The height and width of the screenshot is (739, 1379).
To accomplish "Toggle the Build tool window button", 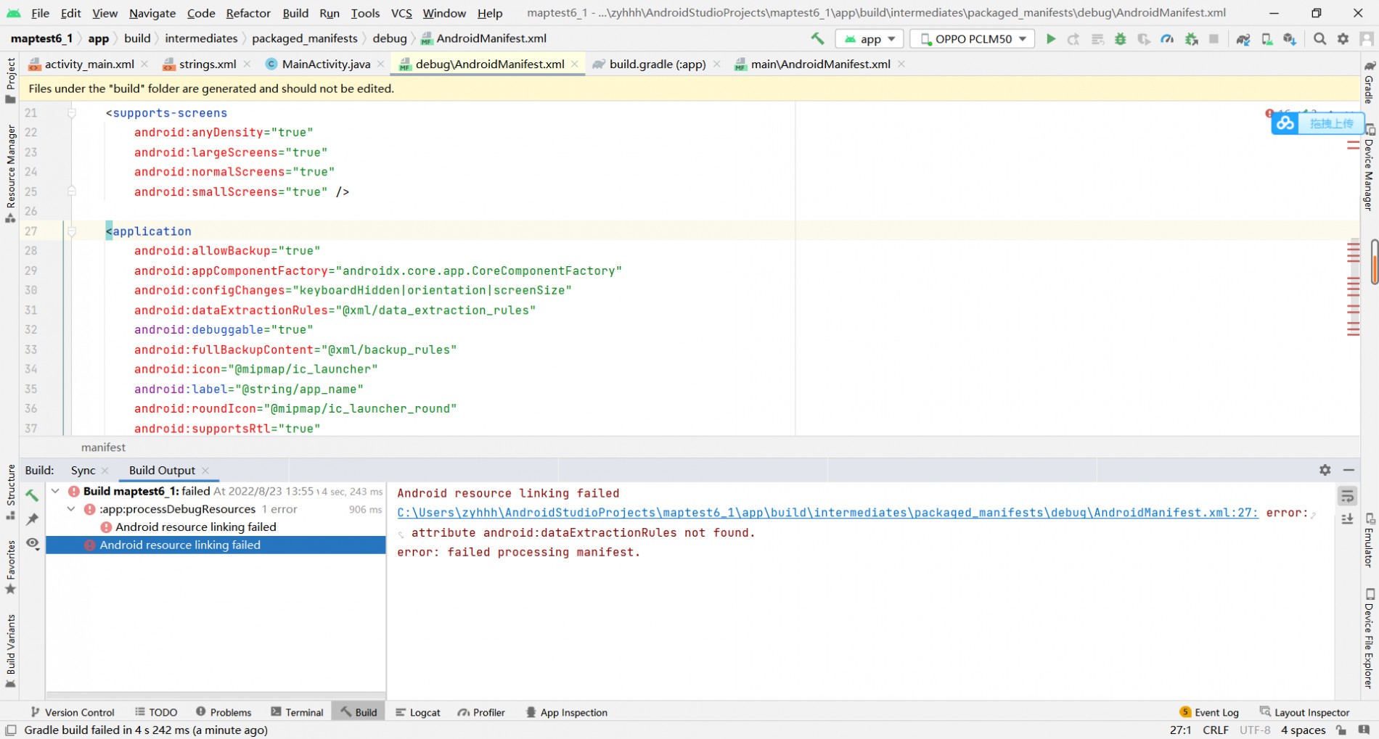I will 359,712.
